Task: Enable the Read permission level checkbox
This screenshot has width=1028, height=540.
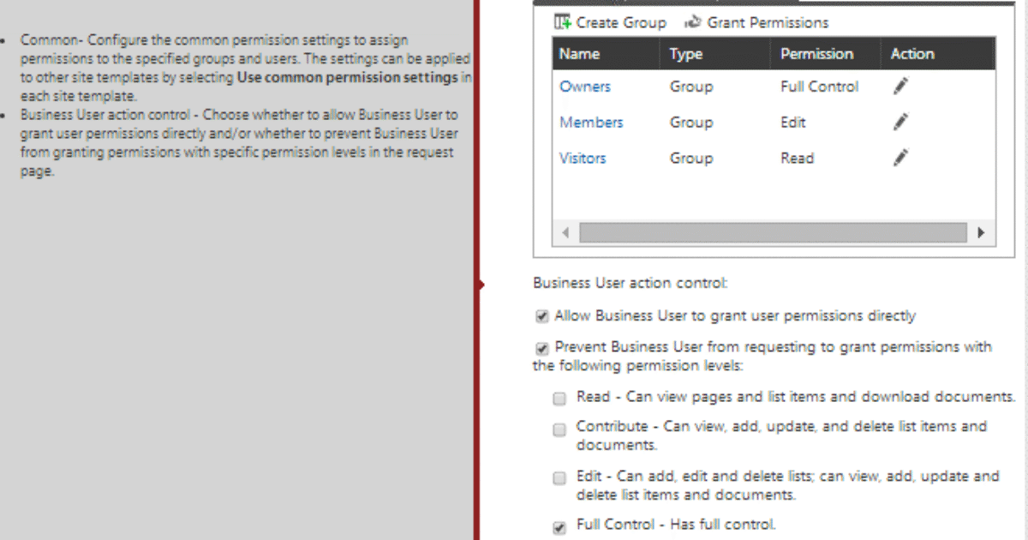Action: pyautogui.click(x=559, y=398)
